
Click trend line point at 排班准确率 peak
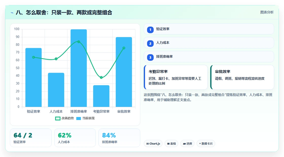[x=79, y=42]
